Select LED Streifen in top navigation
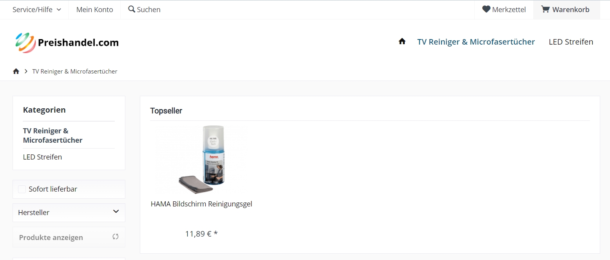 (x=571, y=41)
